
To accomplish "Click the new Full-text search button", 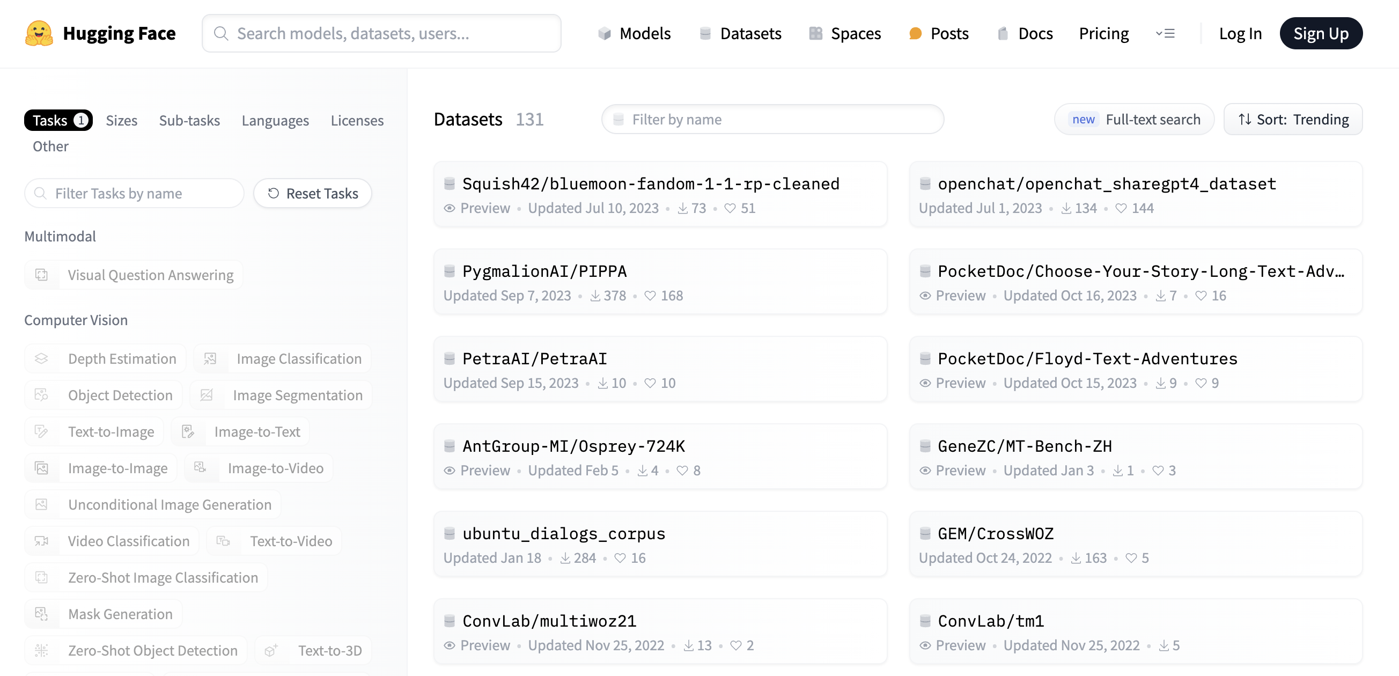I will tap(1134, 119).
